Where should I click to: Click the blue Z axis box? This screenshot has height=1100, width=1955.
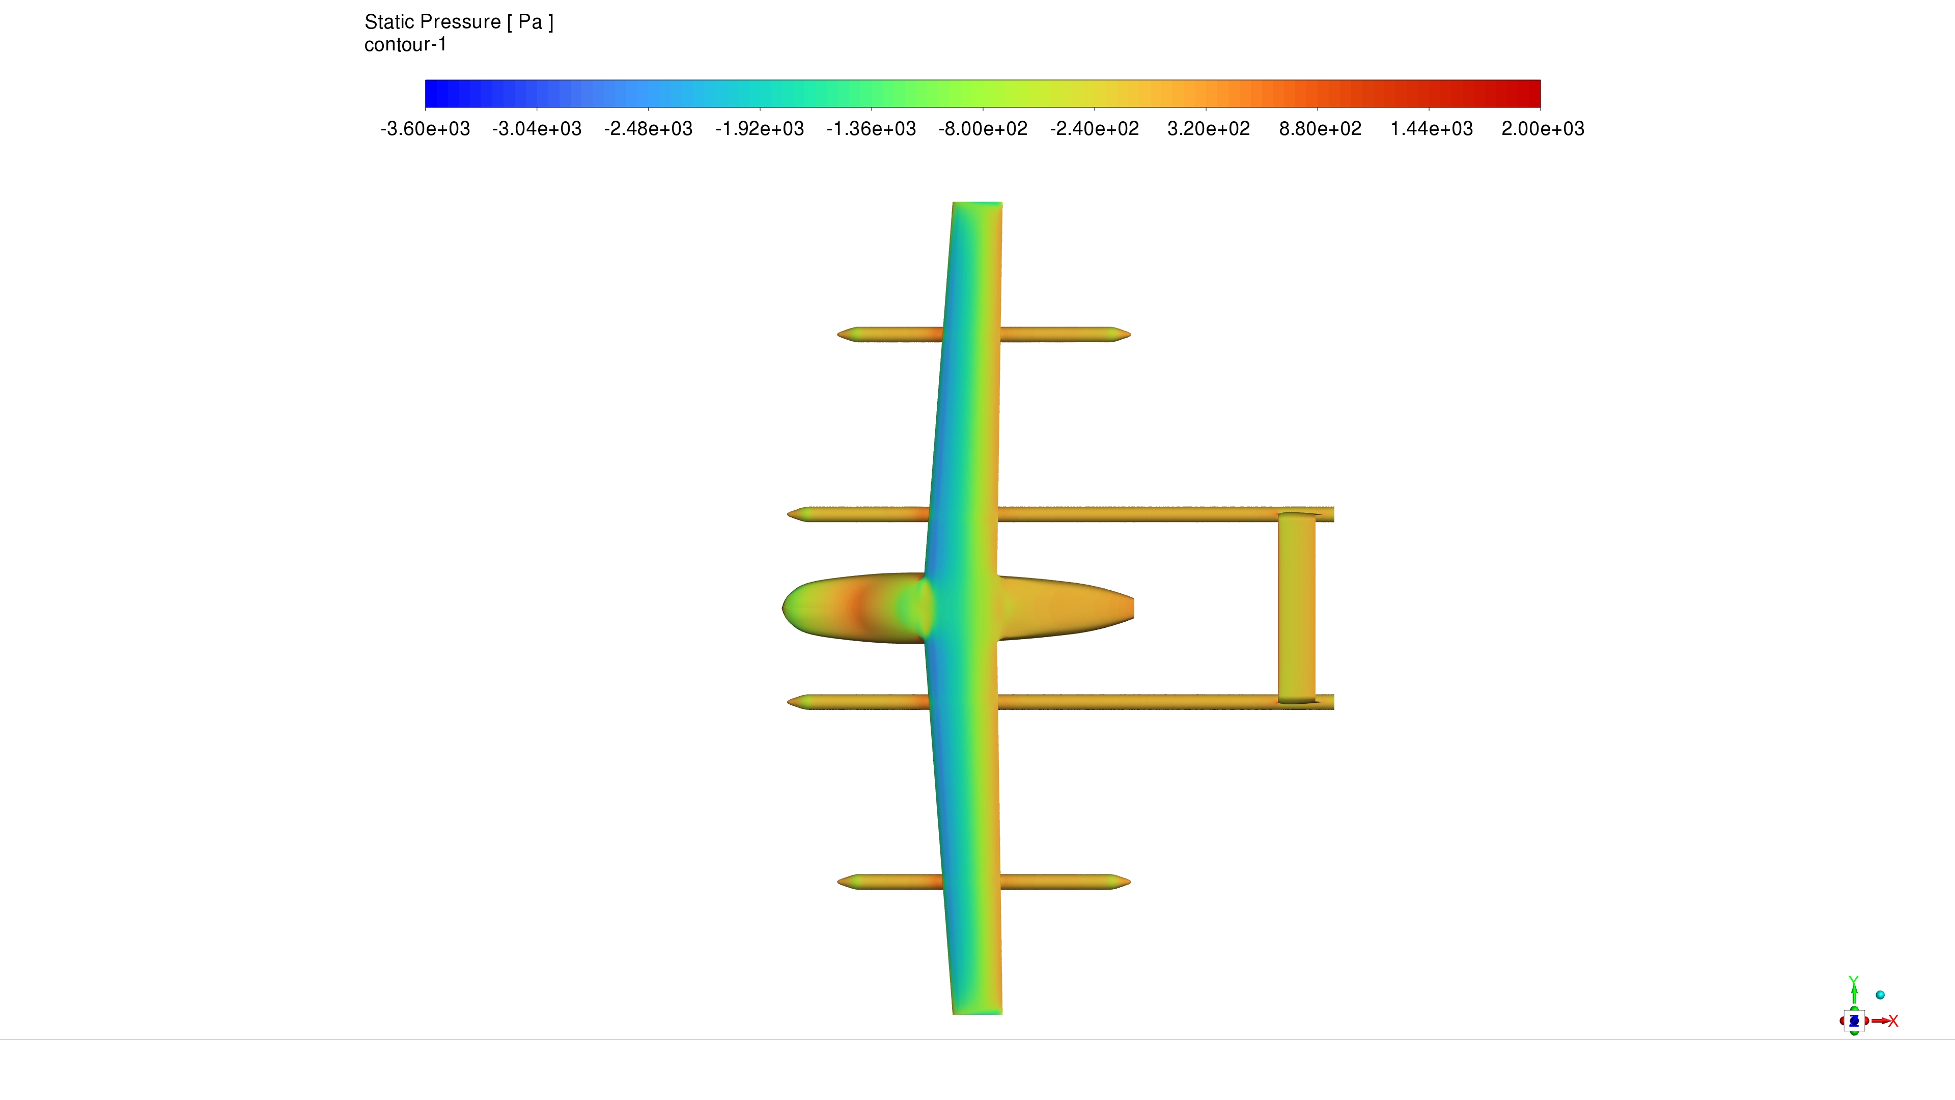point(1854,1021)
